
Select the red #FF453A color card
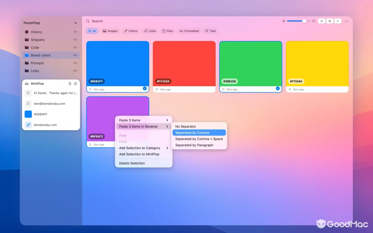click(x=184, y=67)
